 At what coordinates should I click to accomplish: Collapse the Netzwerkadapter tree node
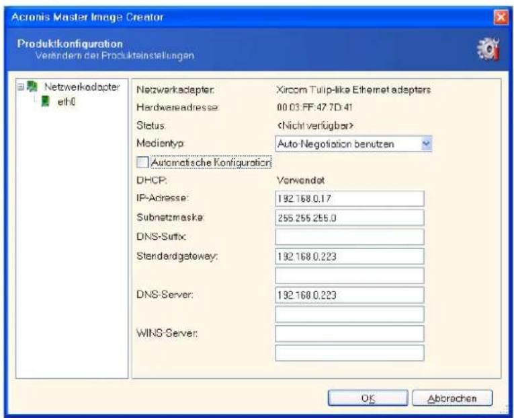tap(21, 88)
